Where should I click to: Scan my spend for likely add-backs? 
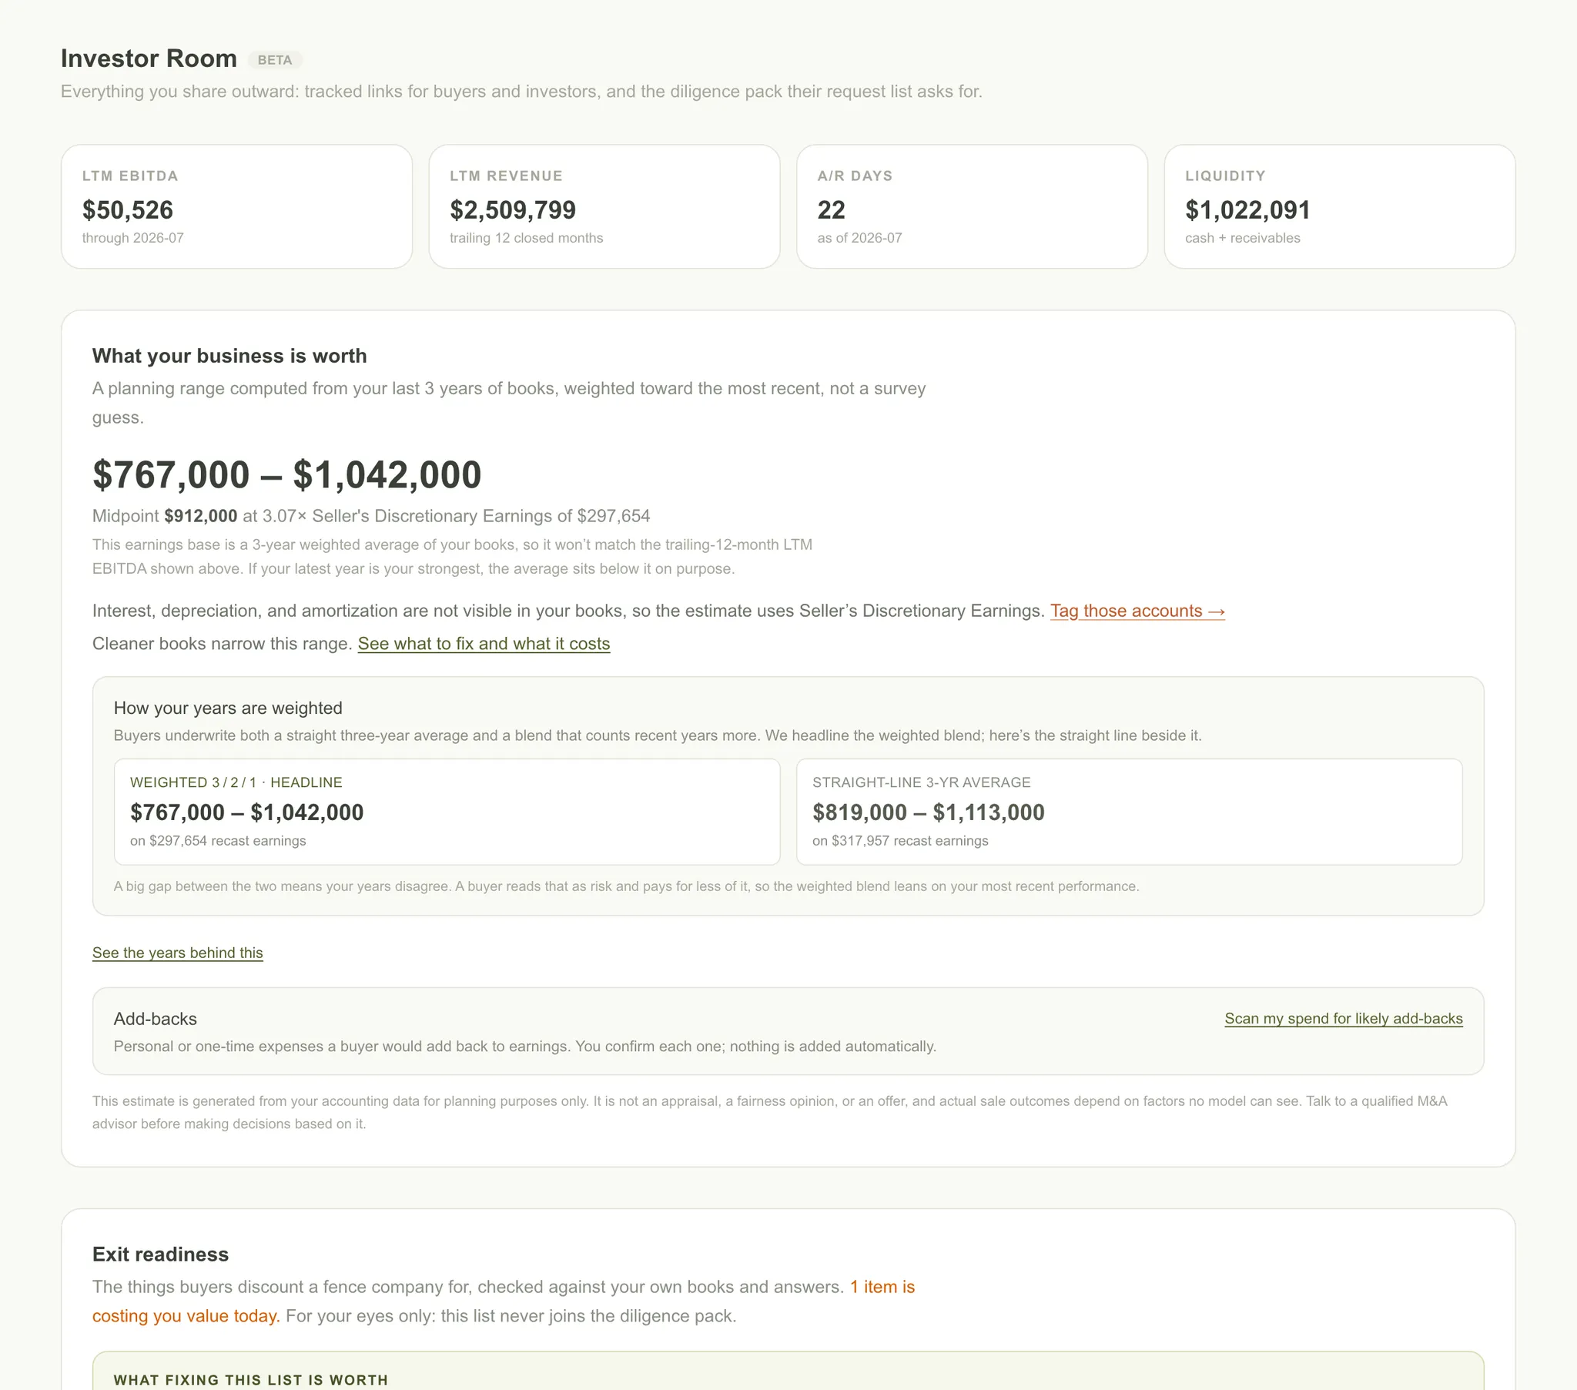[1343, 1018]
